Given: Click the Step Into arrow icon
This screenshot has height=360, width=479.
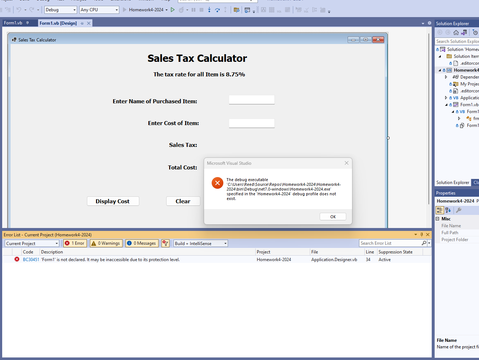Looking at the screenshot, I should pos(209,10).
